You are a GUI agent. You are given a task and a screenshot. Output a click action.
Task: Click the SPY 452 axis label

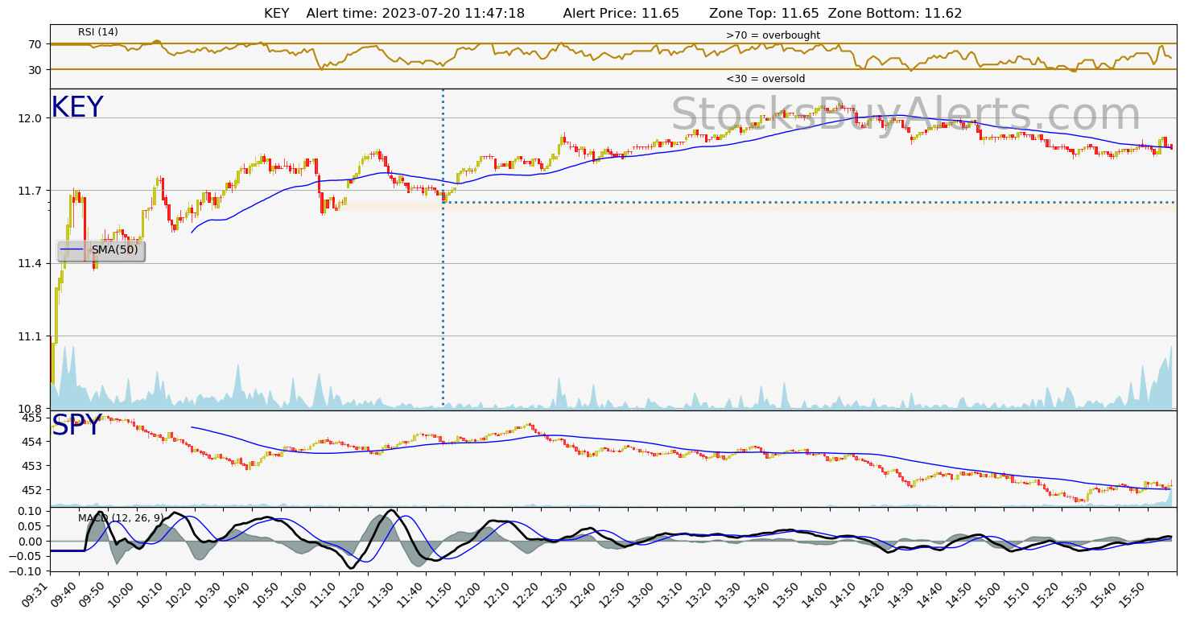coord(33,489)
